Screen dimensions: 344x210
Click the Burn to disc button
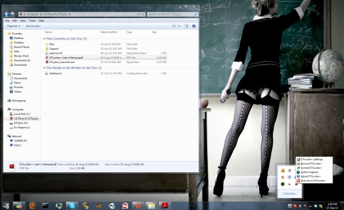pyautogui.click(x=33, y=26)
